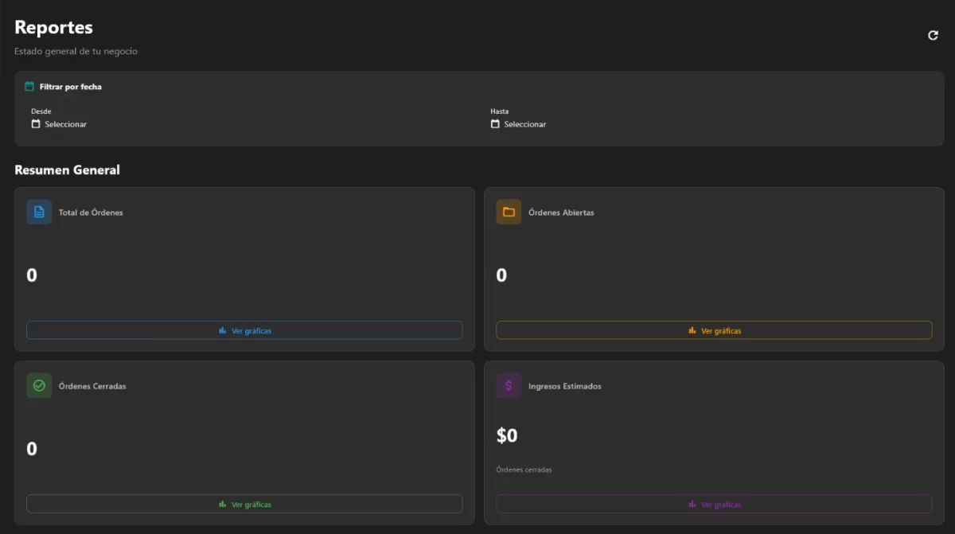
Task: Click the Filtrar por fecha label
Action: (71, 87)
